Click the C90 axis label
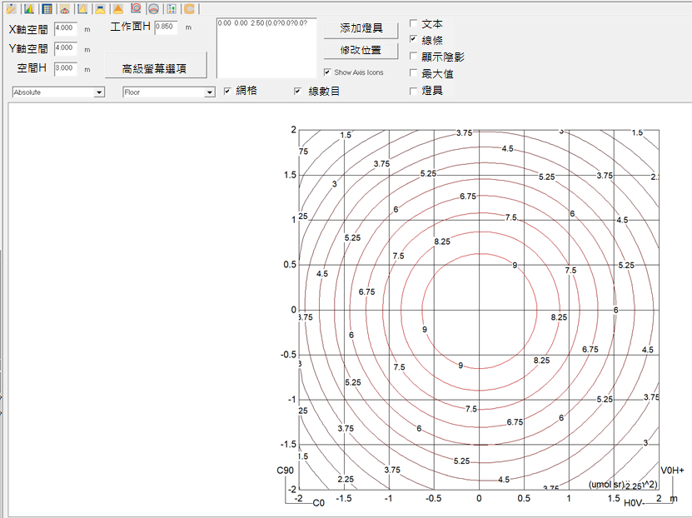Image resolution: width=692 pixels, height=518 pixels. tap(285, 471)
